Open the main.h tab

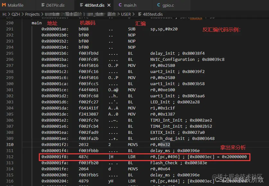130,5
